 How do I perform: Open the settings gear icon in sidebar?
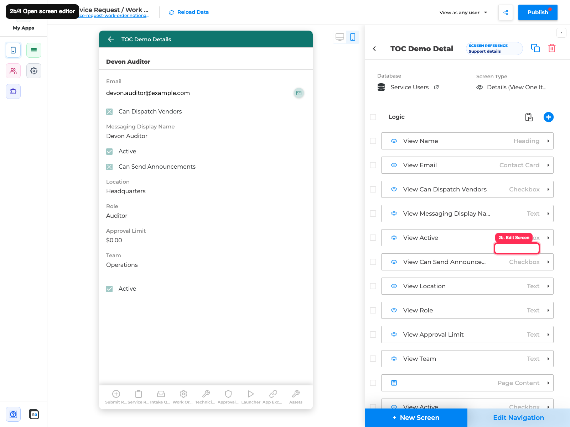click(x=34, y=71)
